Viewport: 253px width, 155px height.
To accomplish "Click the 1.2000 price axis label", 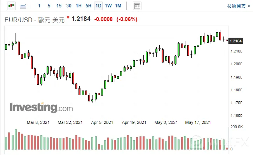I will 236,64.
